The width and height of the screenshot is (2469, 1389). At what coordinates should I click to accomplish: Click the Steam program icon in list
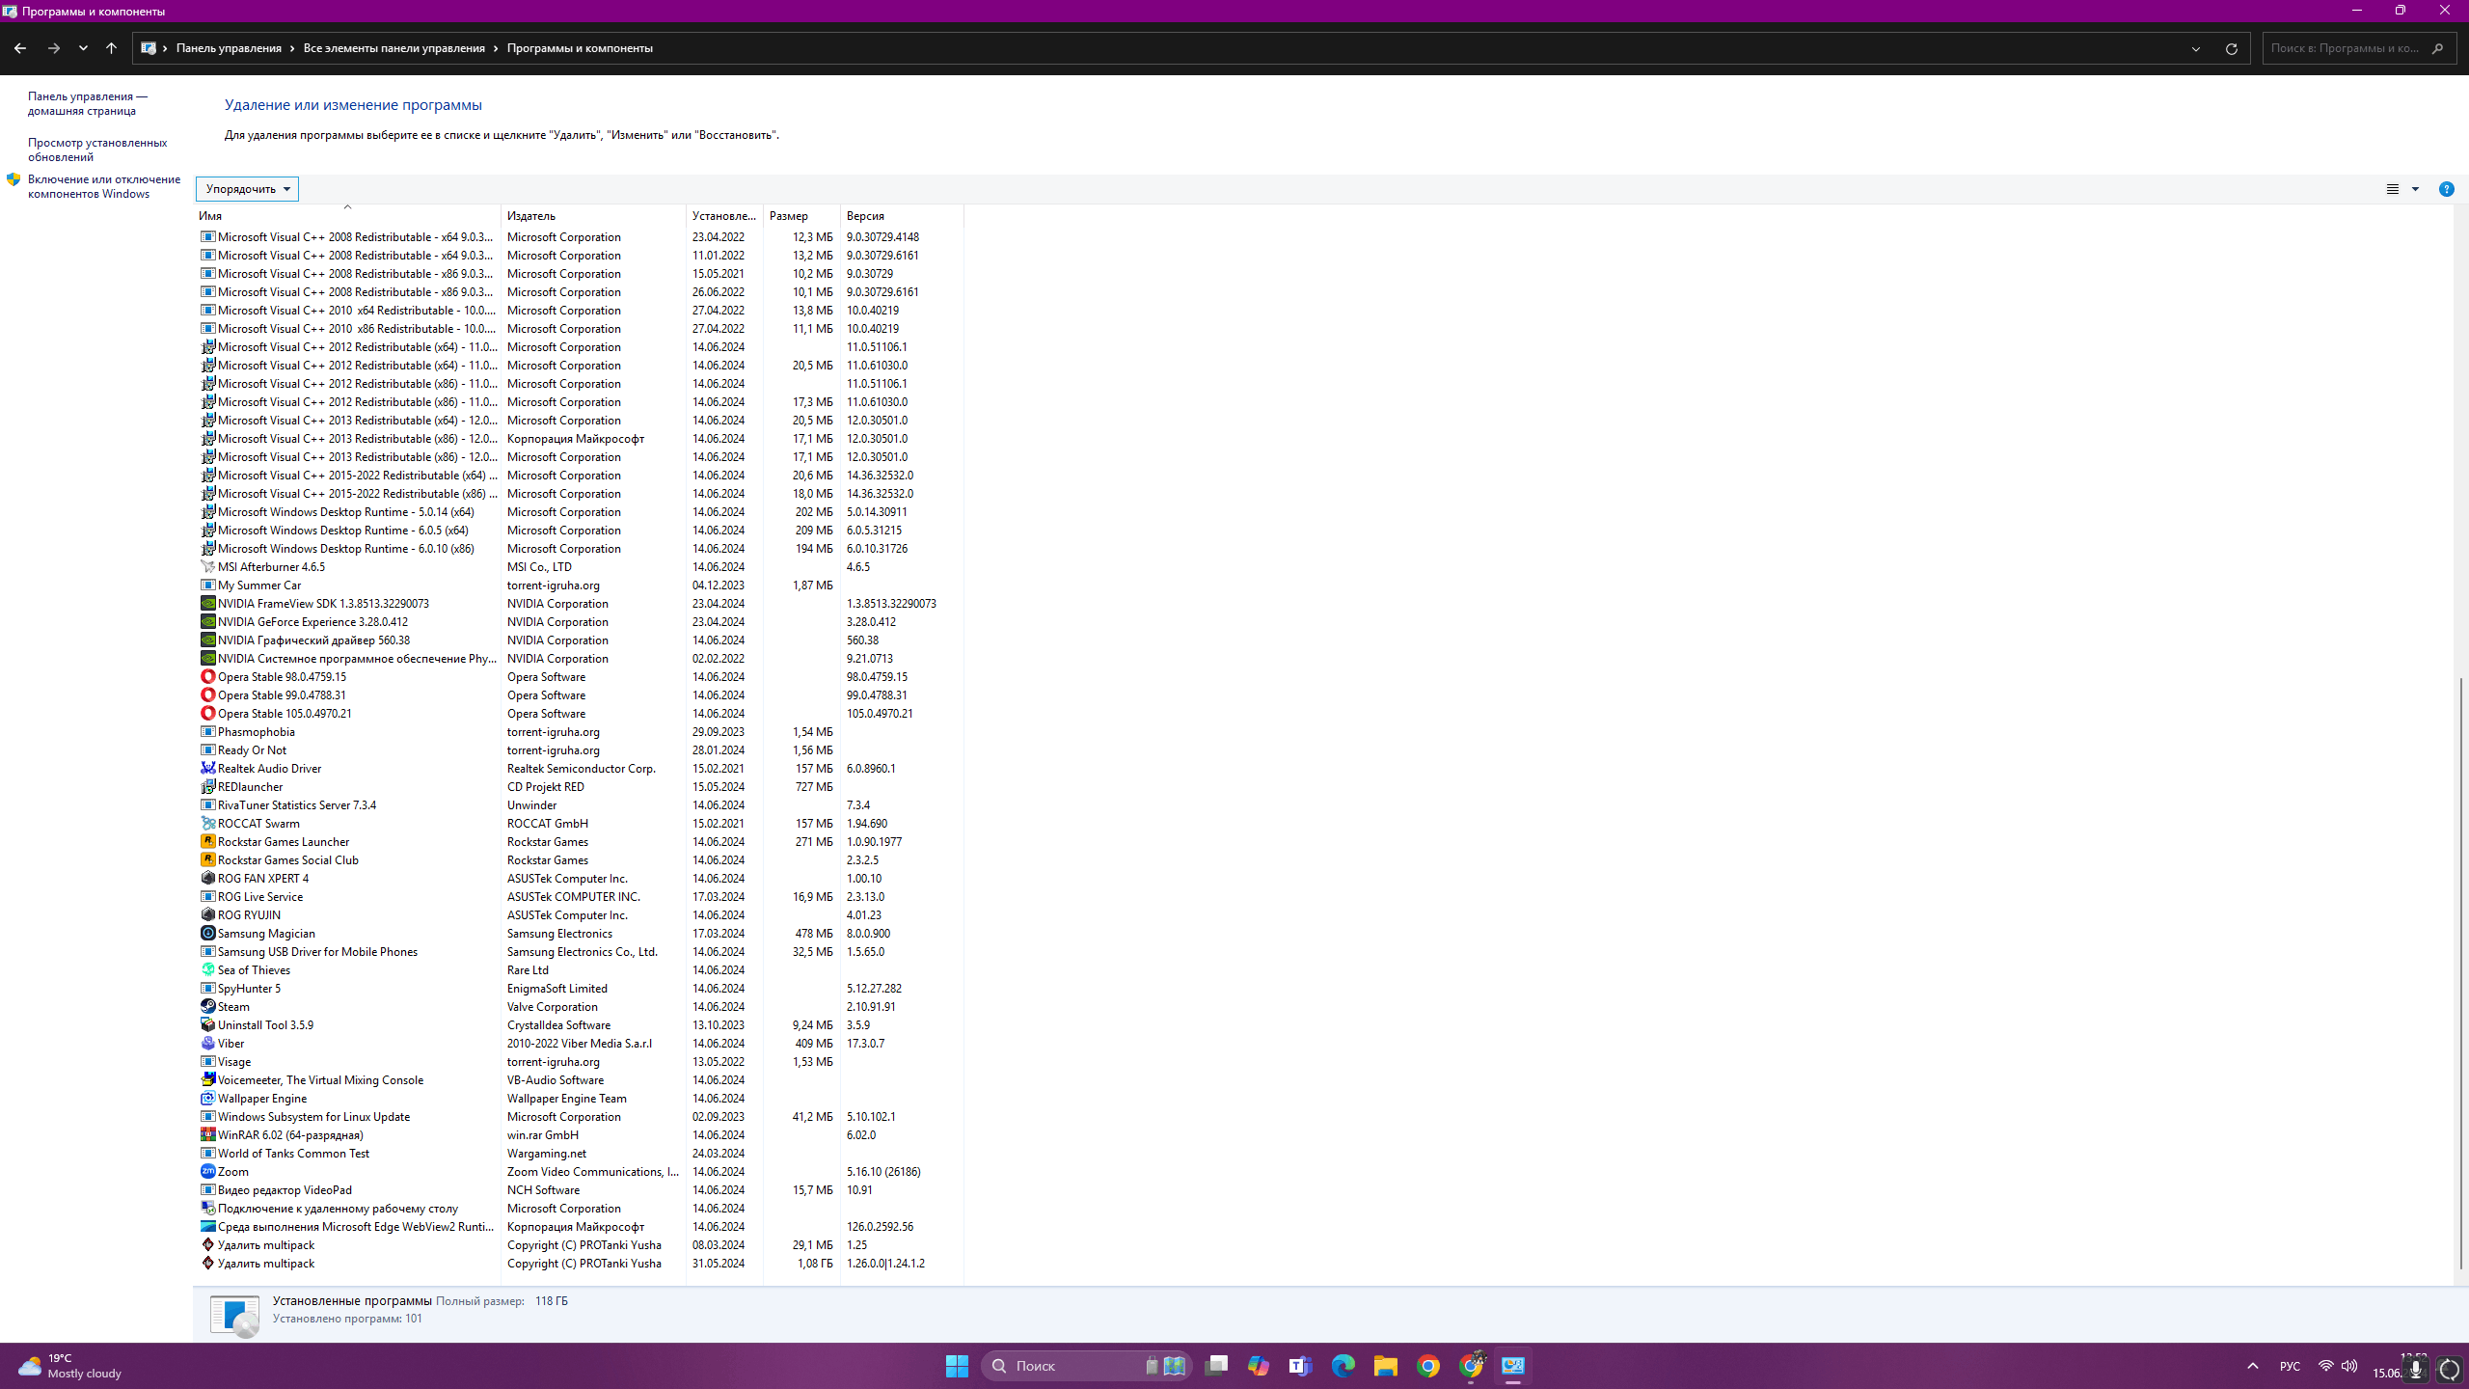click(x=207, y=1006)
